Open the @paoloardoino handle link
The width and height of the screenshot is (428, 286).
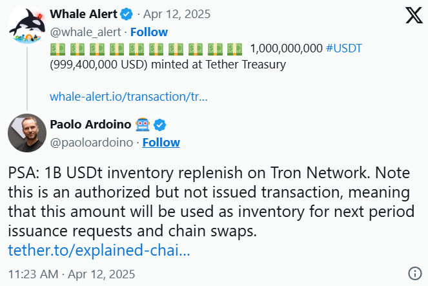[x=91, y=142]
